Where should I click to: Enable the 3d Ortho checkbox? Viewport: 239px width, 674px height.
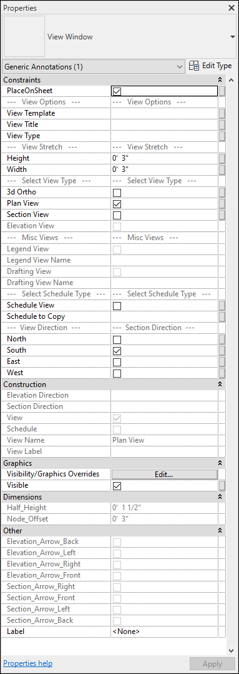coord(117,192)
